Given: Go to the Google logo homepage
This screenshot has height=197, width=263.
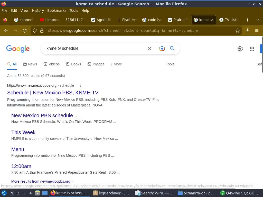Looking at the screenshot, I should 18,49.
